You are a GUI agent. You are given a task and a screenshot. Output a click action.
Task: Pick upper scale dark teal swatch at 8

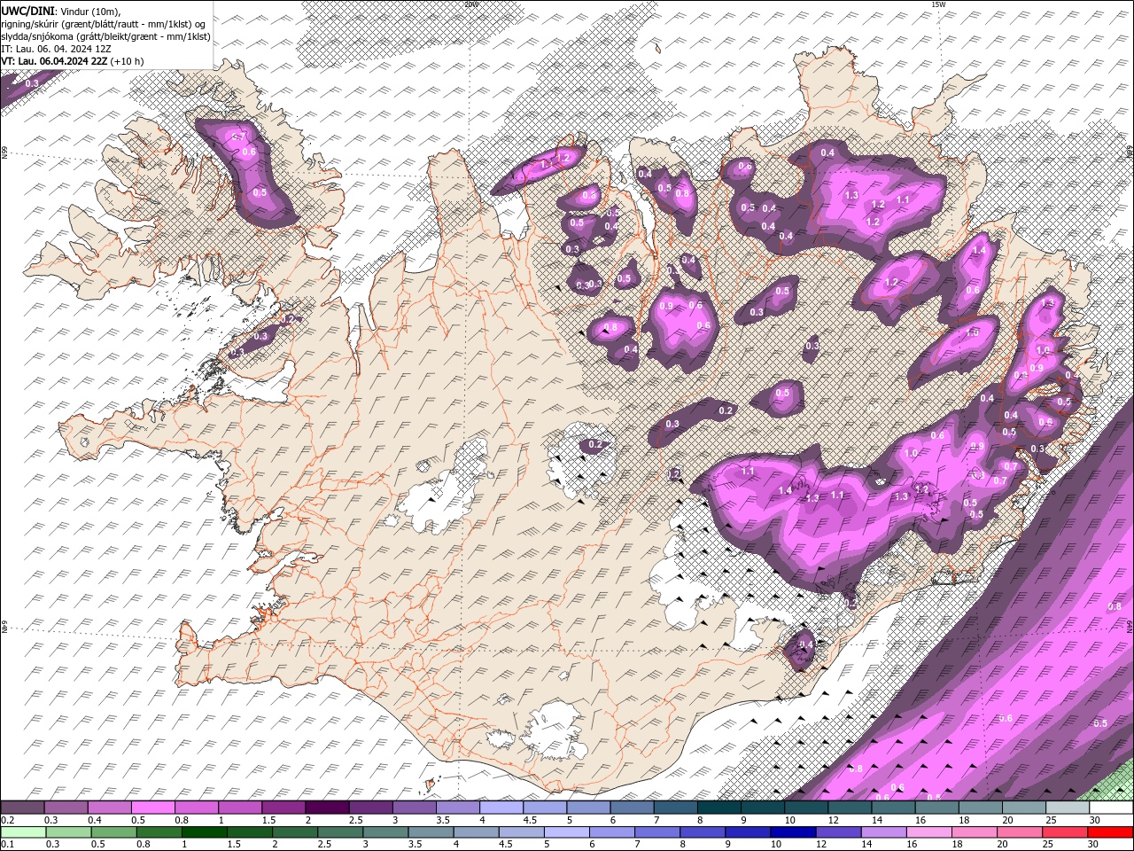[718, 808]
